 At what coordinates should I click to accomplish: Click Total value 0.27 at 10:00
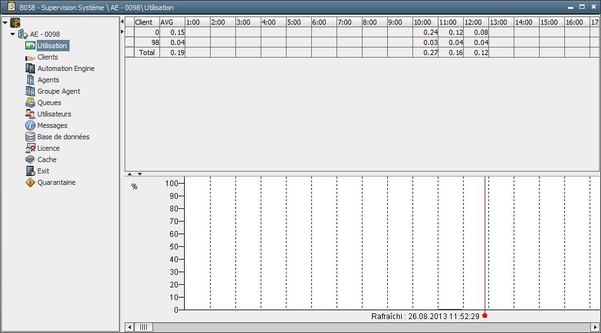(x=426, y=53)
